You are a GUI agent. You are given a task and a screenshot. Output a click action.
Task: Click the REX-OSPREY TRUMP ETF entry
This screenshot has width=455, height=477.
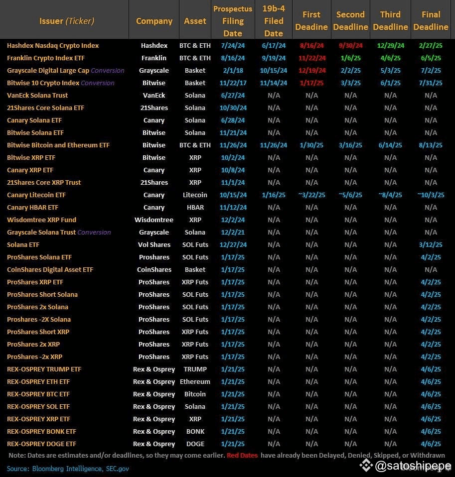pyautogui.click(x=44, y=369)
